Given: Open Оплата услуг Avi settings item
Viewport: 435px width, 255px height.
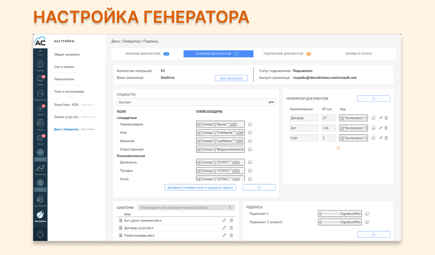Looking at the screenshot, I should click(76, 117).
